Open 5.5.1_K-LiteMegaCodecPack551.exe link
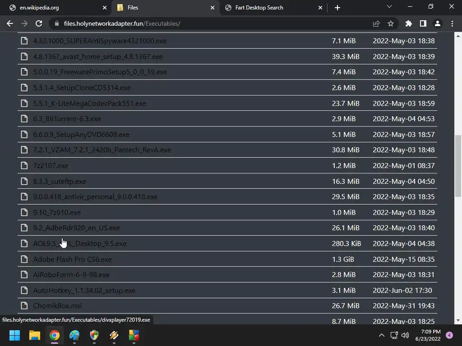The image size is (462, 346). (x=90, y=103)
